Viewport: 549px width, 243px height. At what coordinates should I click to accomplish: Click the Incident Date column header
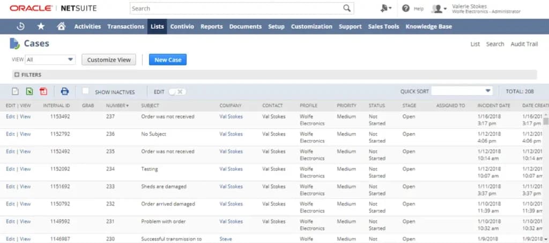click(x=494, y=105)
